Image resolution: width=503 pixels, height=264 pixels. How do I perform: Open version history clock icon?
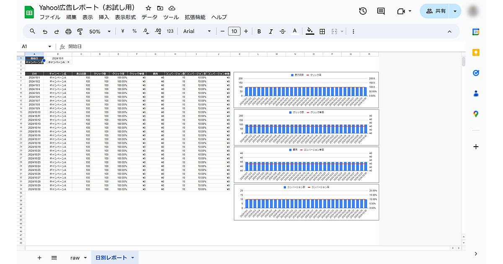tap(363, 11)
